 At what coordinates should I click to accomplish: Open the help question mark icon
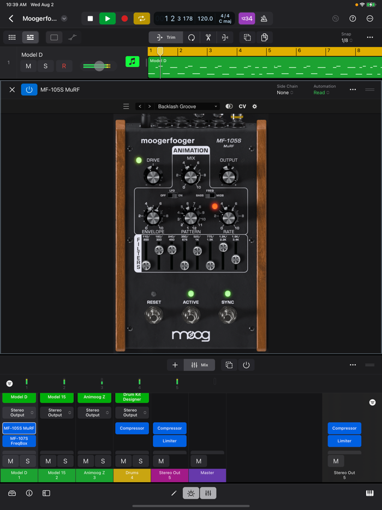click(x=353, y=19)
